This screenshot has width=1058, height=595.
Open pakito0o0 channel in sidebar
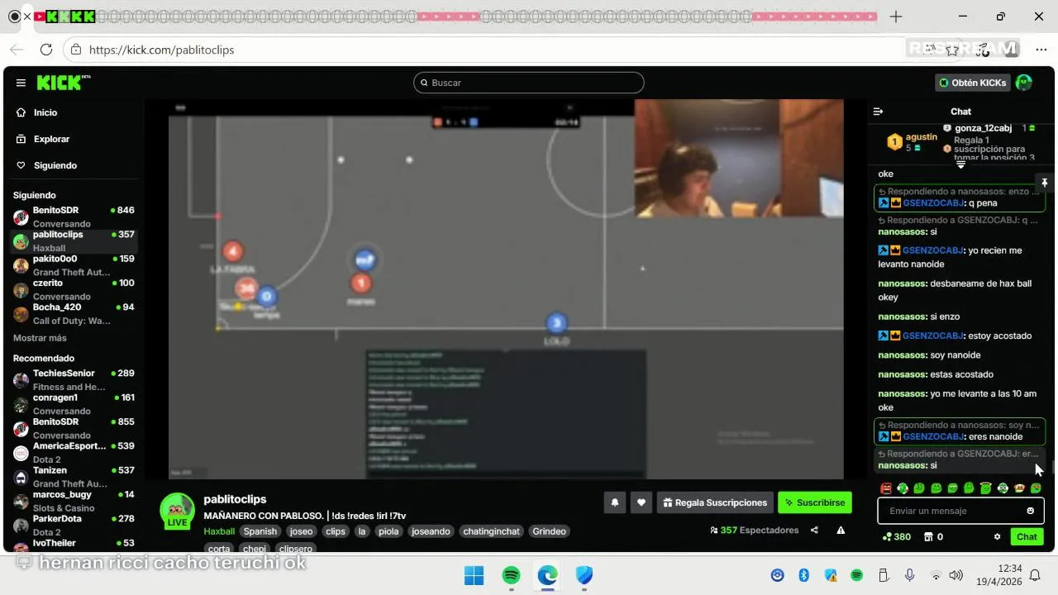point(74,265)
